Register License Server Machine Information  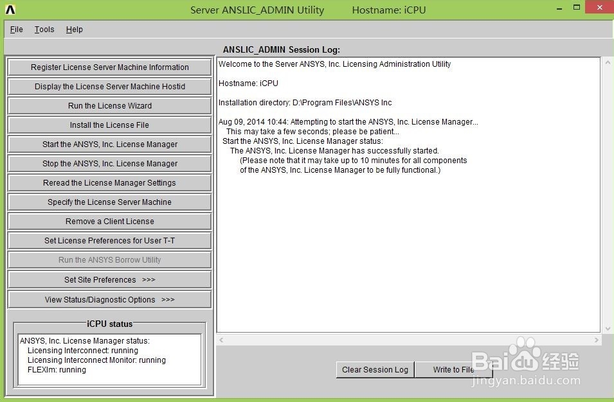click(109, 67)
